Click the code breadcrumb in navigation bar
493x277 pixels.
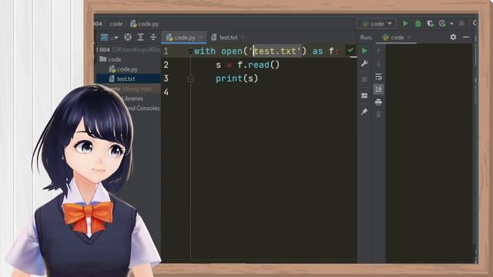[x=116, y=24]
